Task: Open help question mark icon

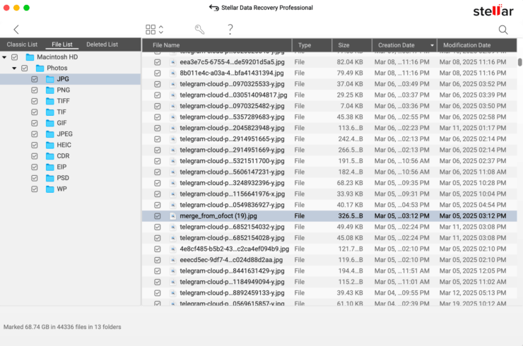Action: 230,30
